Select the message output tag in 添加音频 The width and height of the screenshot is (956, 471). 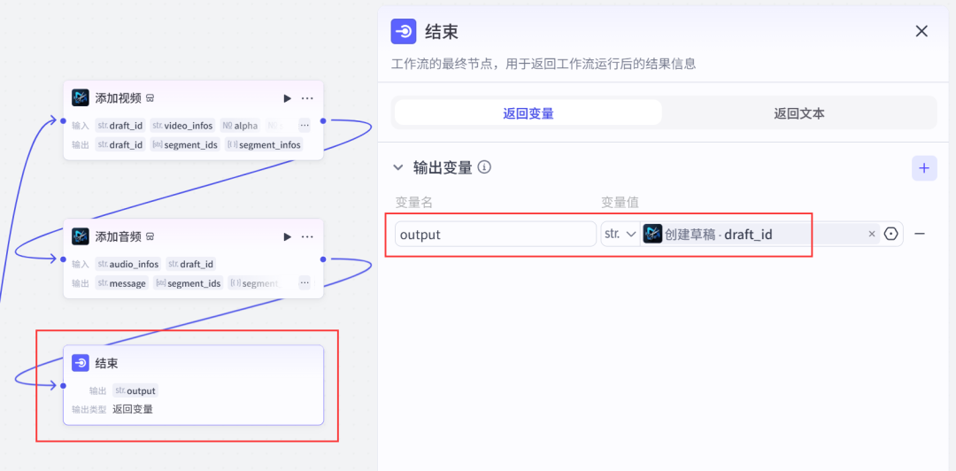122,283
